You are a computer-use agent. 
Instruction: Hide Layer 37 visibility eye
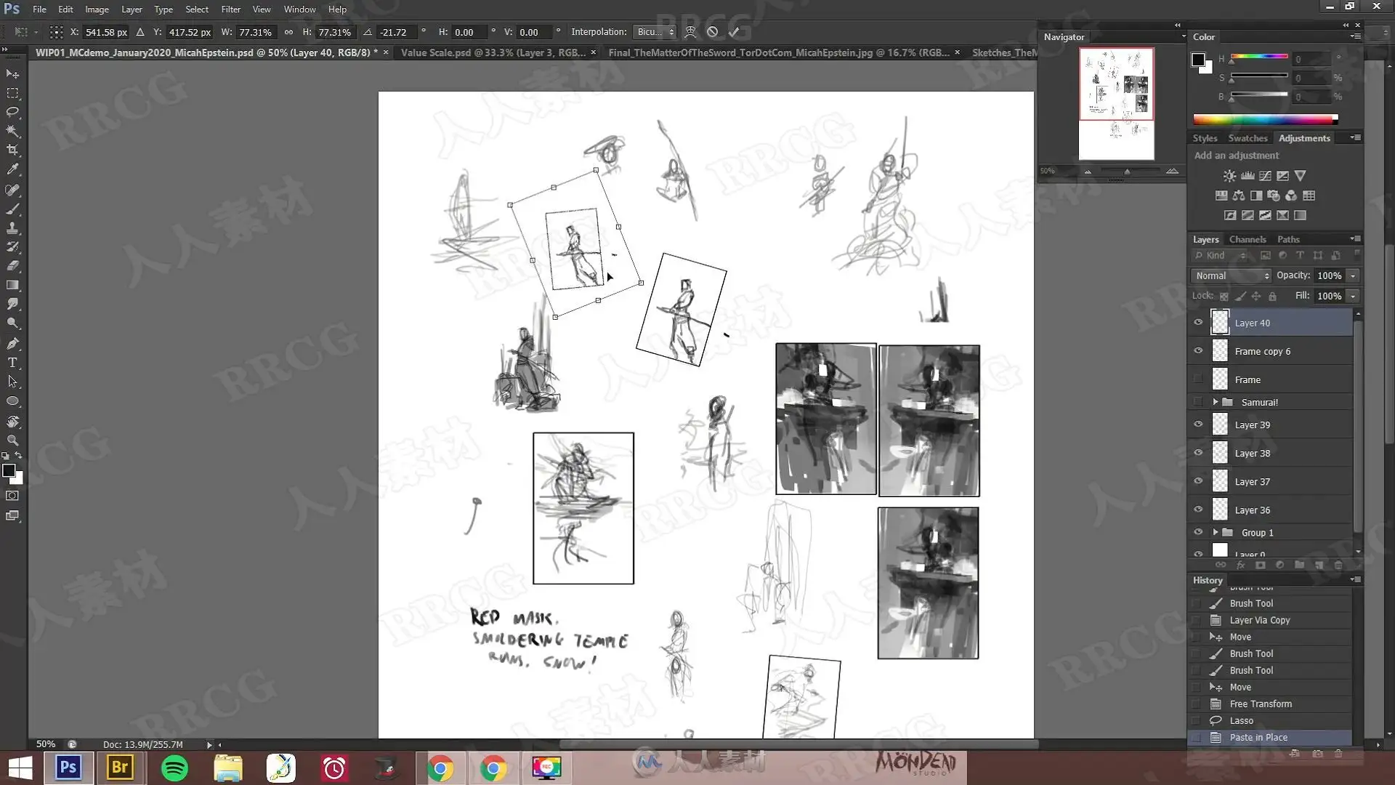tap(1198, 481)
